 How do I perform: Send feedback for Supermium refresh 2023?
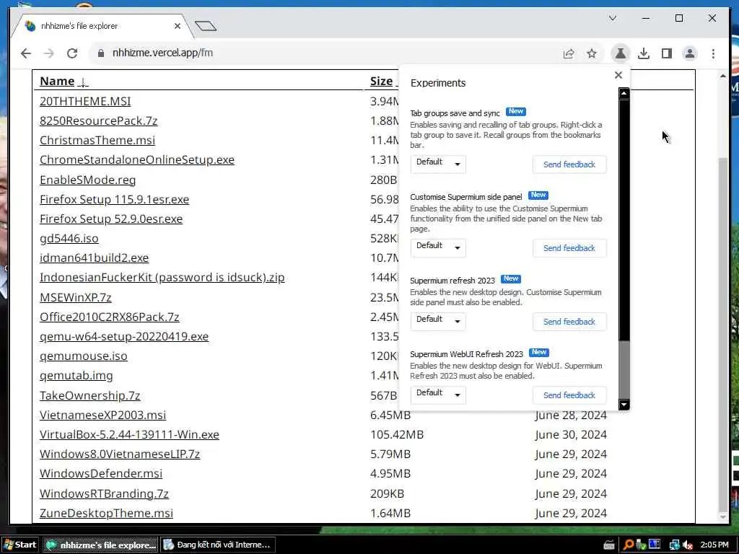point(569,322)
